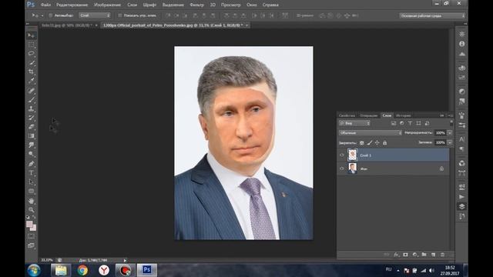Switch to the Операции panel tab
The image size is (493, 277).
pyautogui.click(x=368, y=115)
